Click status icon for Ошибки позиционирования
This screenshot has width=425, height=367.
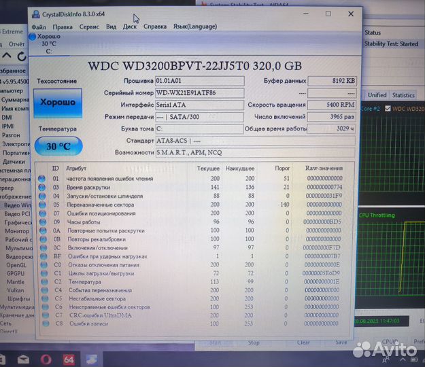tap(43, 213)
